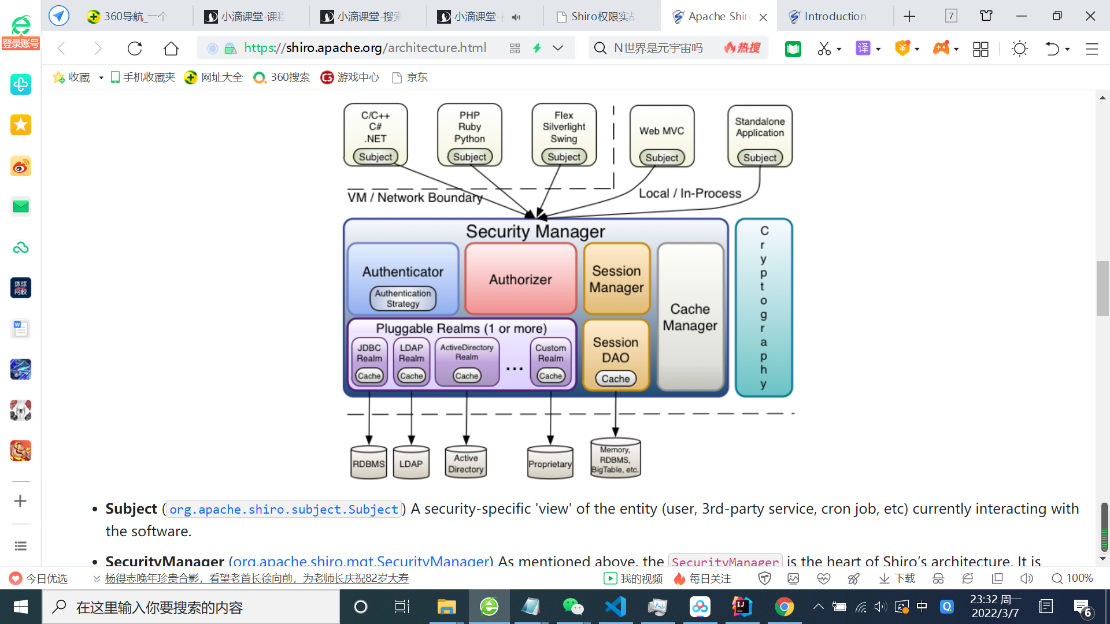Click the lightning speed-mode icon
This screenshot has width=1110, height=624.
[537, 48]
